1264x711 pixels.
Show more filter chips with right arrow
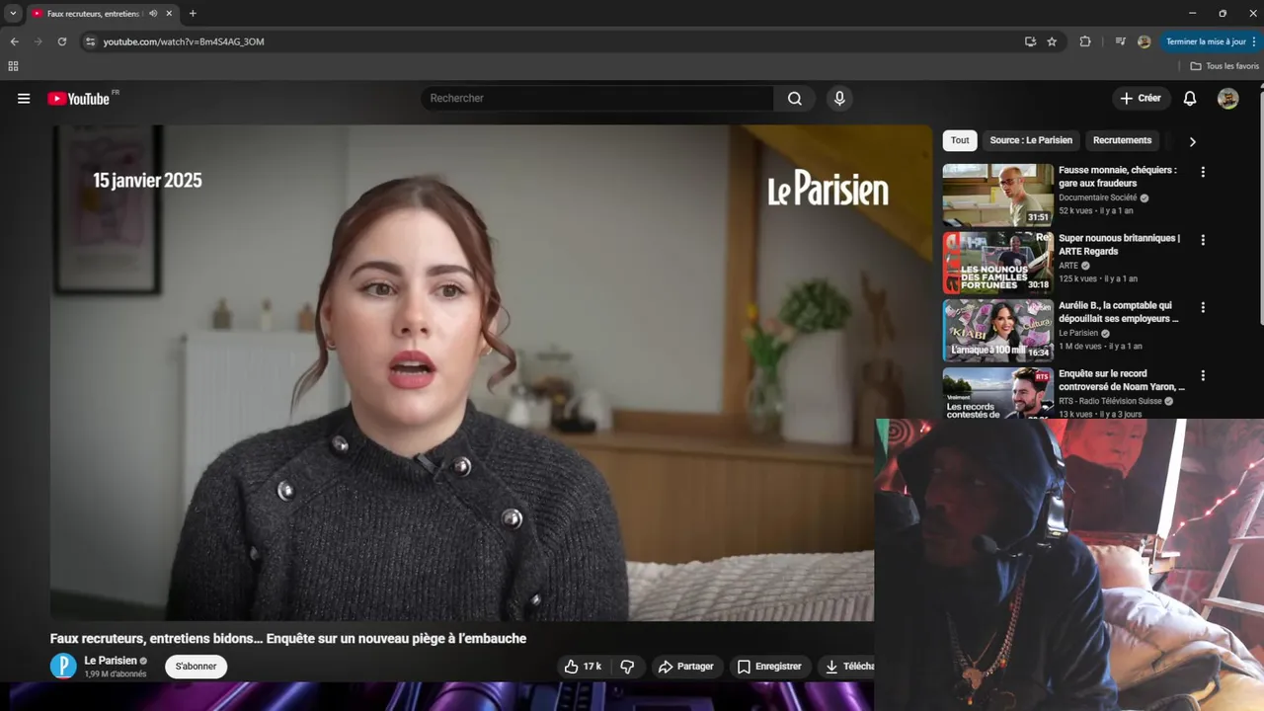point(1192,141)
